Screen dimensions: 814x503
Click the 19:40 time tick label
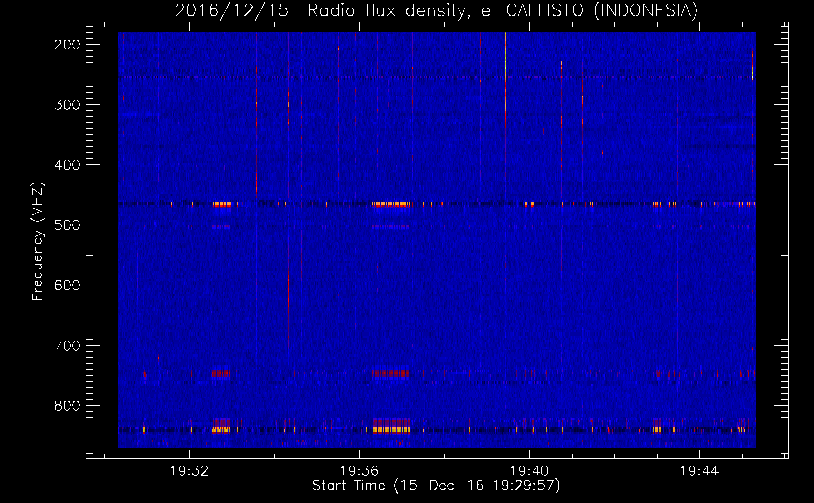(x=529, y=471)
